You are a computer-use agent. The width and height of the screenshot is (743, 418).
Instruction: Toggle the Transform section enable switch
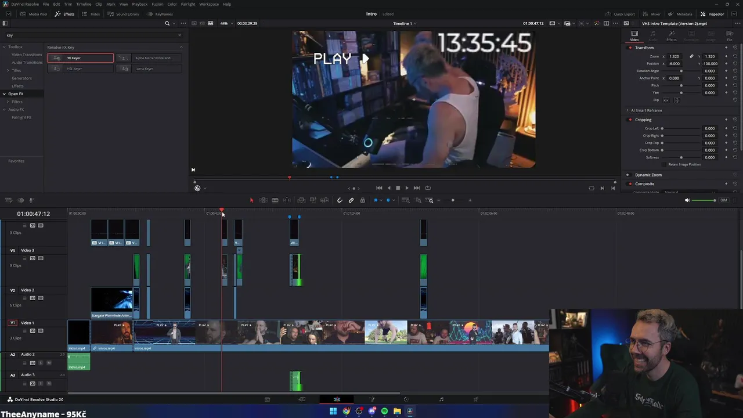(x=630, y=48)
